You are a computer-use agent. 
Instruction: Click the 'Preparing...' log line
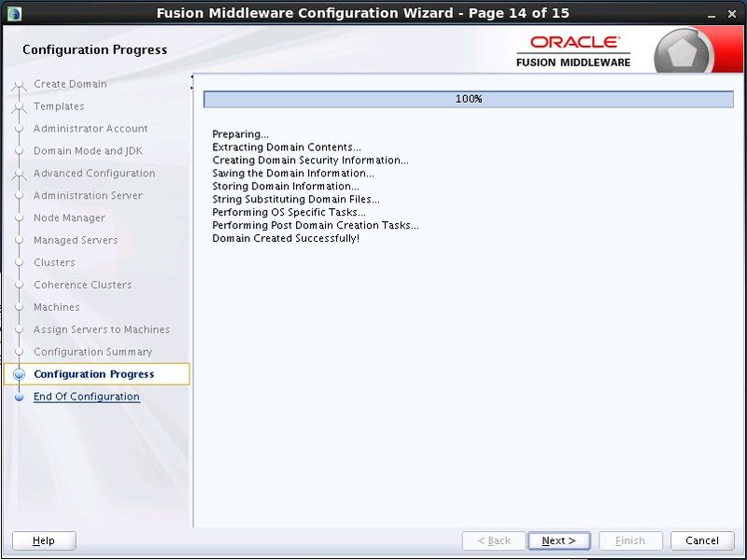(241, 134)
